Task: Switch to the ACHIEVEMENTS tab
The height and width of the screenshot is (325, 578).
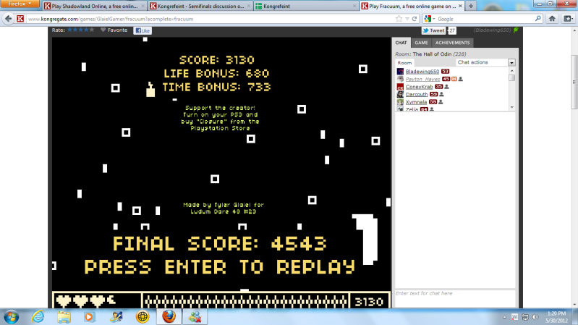Action: (x=452, y=43)
